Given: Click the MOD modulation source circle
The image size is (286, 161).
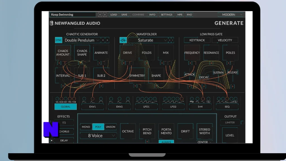Looking at the screenshot, I should pyautogui.click(x=61, y=99).
